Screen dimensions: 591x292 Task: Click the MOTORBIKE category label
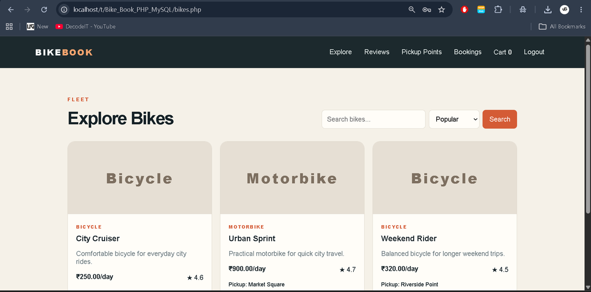[x=246, y=227]
